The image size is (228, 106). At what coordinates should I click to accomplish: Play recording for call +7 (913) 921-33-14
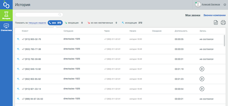tap(202, 89)
